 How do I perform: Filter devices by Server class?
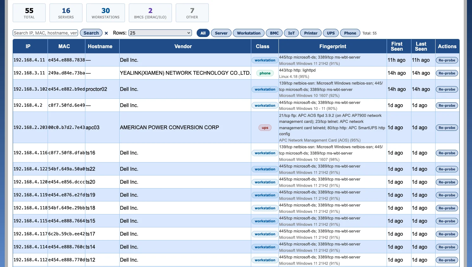(221, 33)
